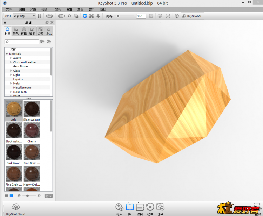Switch to the 背景 backplates tab

click(x=32, y=31)
